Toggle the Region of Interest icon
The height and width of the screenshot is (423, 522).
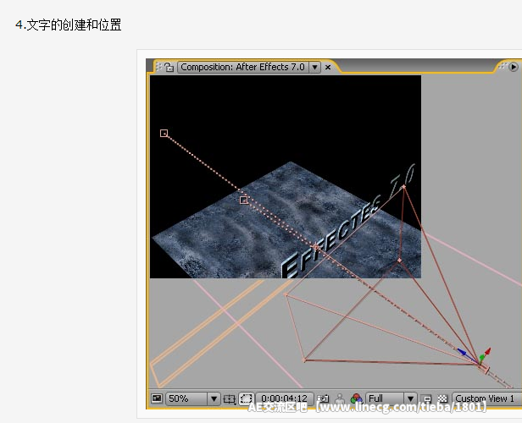click(426, 398)
